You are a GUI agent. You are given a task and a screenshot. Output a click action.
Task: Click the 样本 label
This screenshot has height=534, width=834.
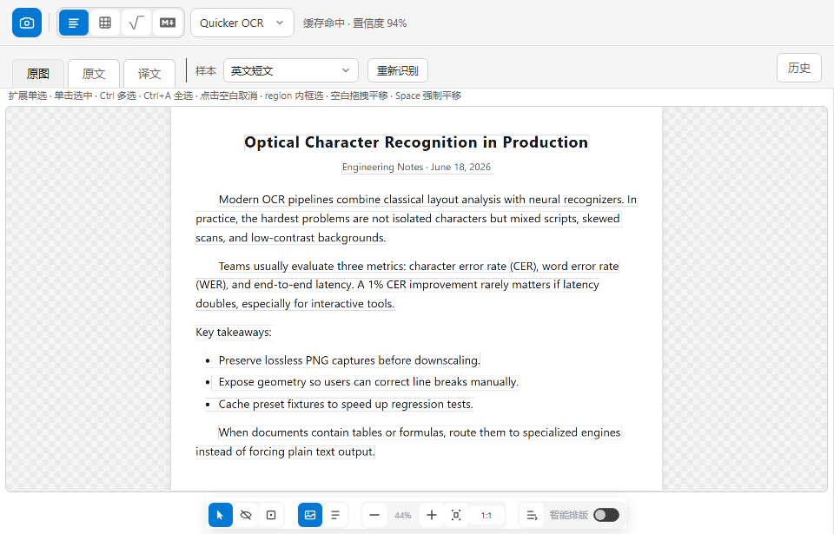pyautogui.click(x=206, y=70)
